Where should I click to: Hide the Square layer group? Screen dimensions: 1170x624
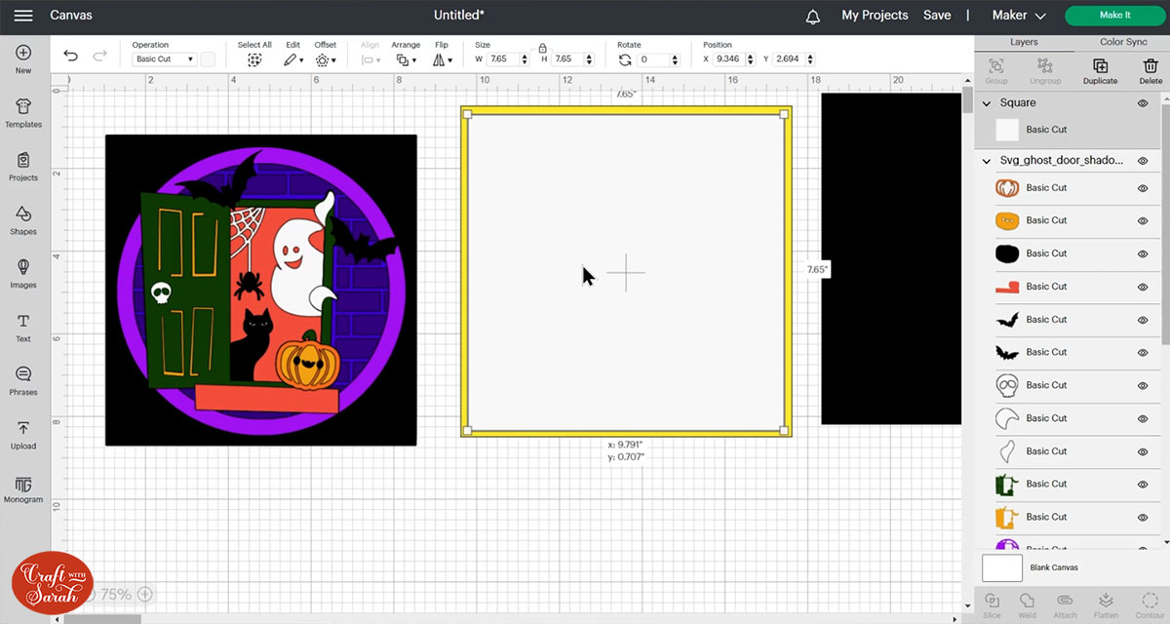1143,103
